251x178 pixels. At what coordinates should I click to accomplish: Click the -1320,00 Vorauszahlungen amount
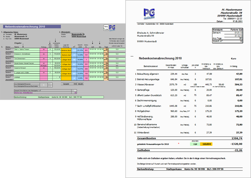point(237,144)
